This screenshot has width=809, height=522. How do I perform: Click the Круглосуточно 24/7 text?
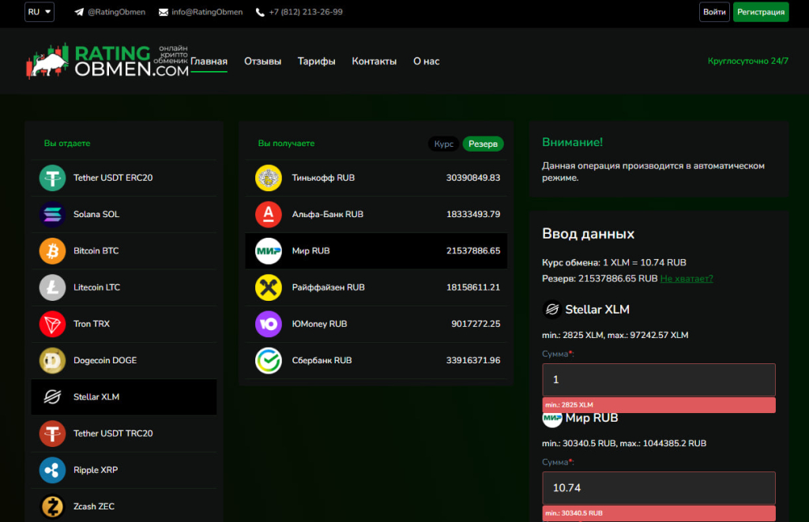[748, 62]
